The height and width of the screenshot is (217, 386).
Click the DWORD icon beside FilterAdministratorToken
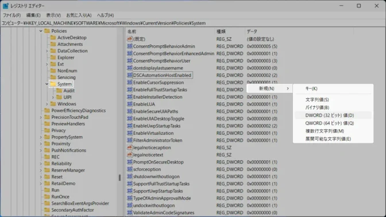[x=129, y=140]
